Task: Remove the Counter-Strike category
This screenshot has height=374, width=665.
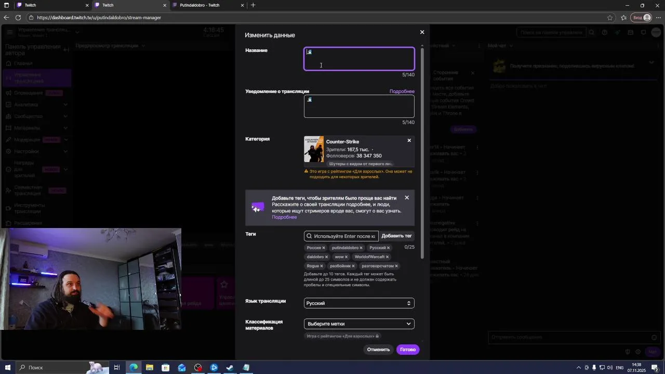Action: point(409,141)
